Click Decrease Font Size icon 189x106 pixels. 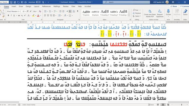pos(31,11)
